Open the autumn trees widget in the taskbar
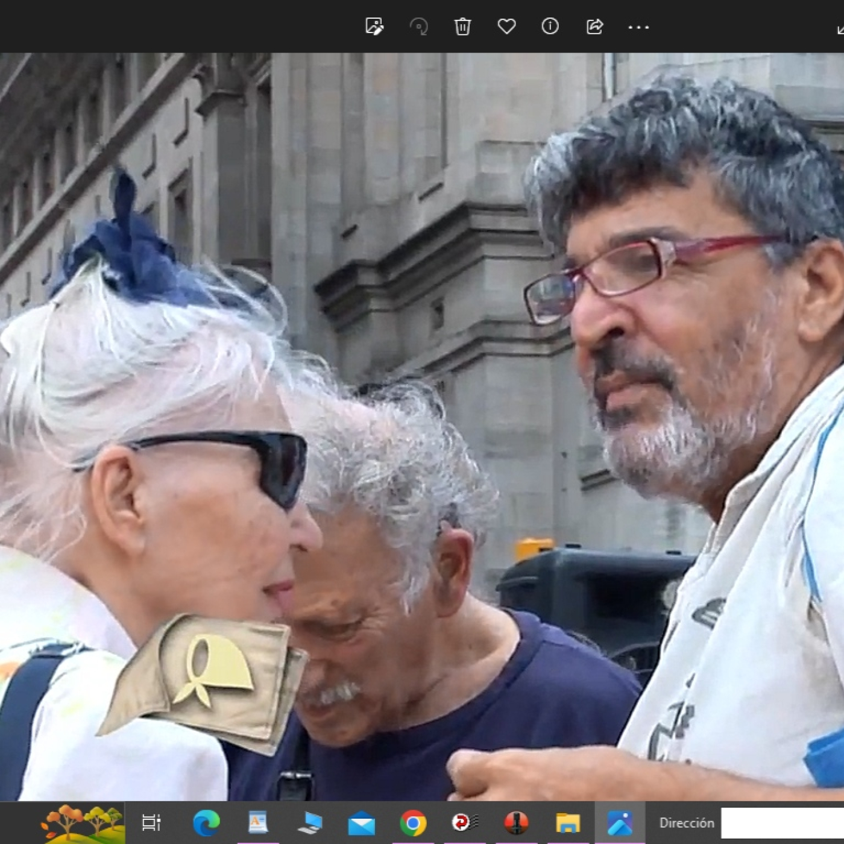844x844 pixels. pos(81,822)
